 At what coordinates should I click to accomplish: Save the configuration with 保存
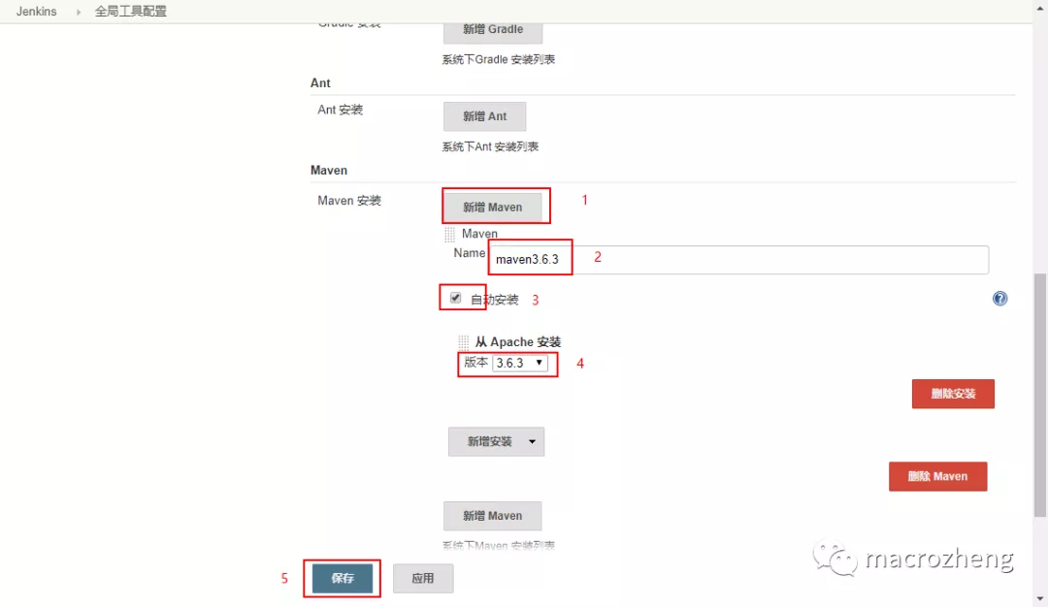point(343,578)
